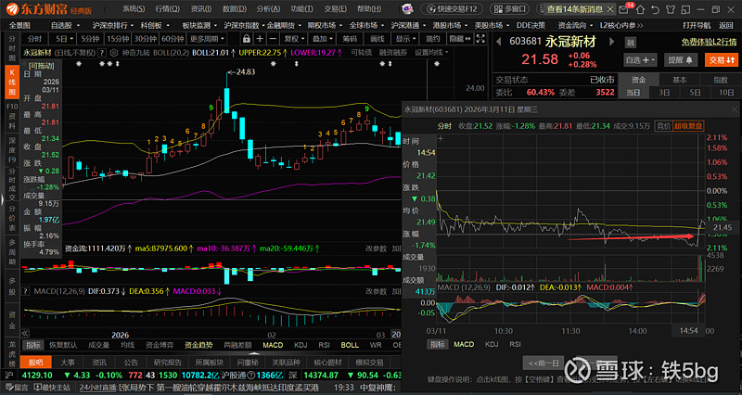The width and height of the screenshot is (742, 395).
Task: Click plus icon in intraday popup
Action: (x=441, y=138)
